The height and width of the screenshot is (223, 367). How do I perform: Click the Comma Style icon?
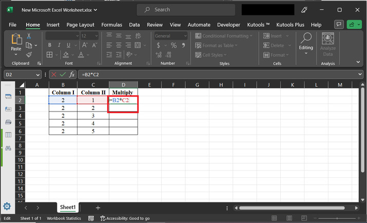[184, 45]
